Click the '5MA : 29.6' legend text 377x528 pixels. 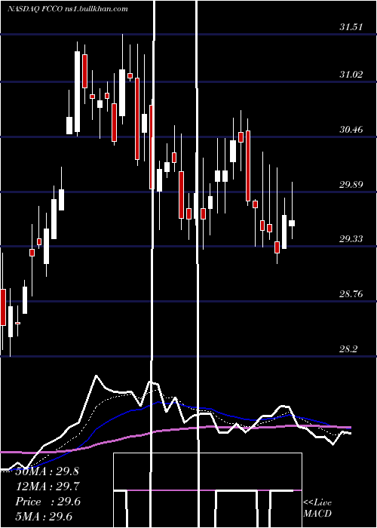[x=44, y=517]
